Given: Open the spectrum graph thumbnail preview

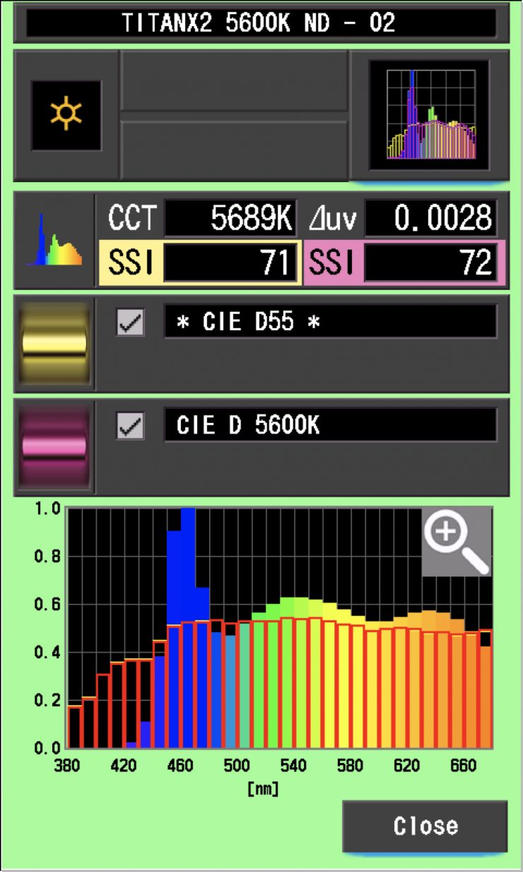Looking at the screenshot, I should (429, 115).
